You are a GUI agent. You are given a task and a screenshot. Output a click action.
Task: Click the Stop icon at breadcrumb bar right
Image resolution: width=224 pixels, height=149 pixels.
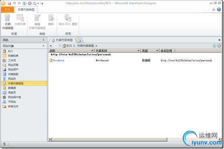tap(219, 46)
